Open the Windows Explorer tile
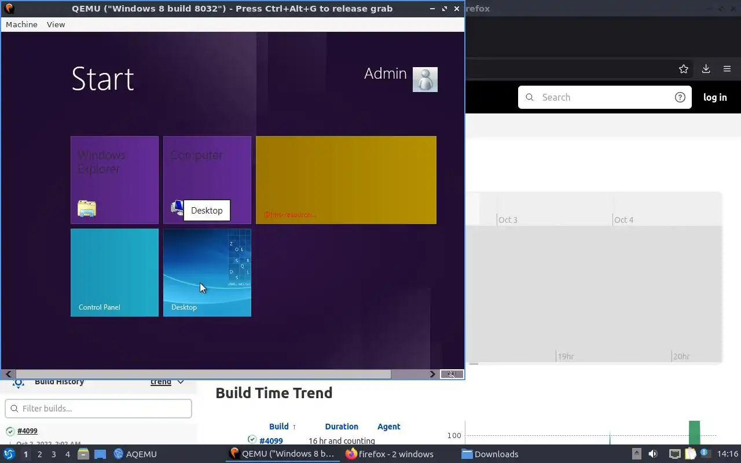The height and width of the screenshot is (463, 741). [x=115, y=180]
